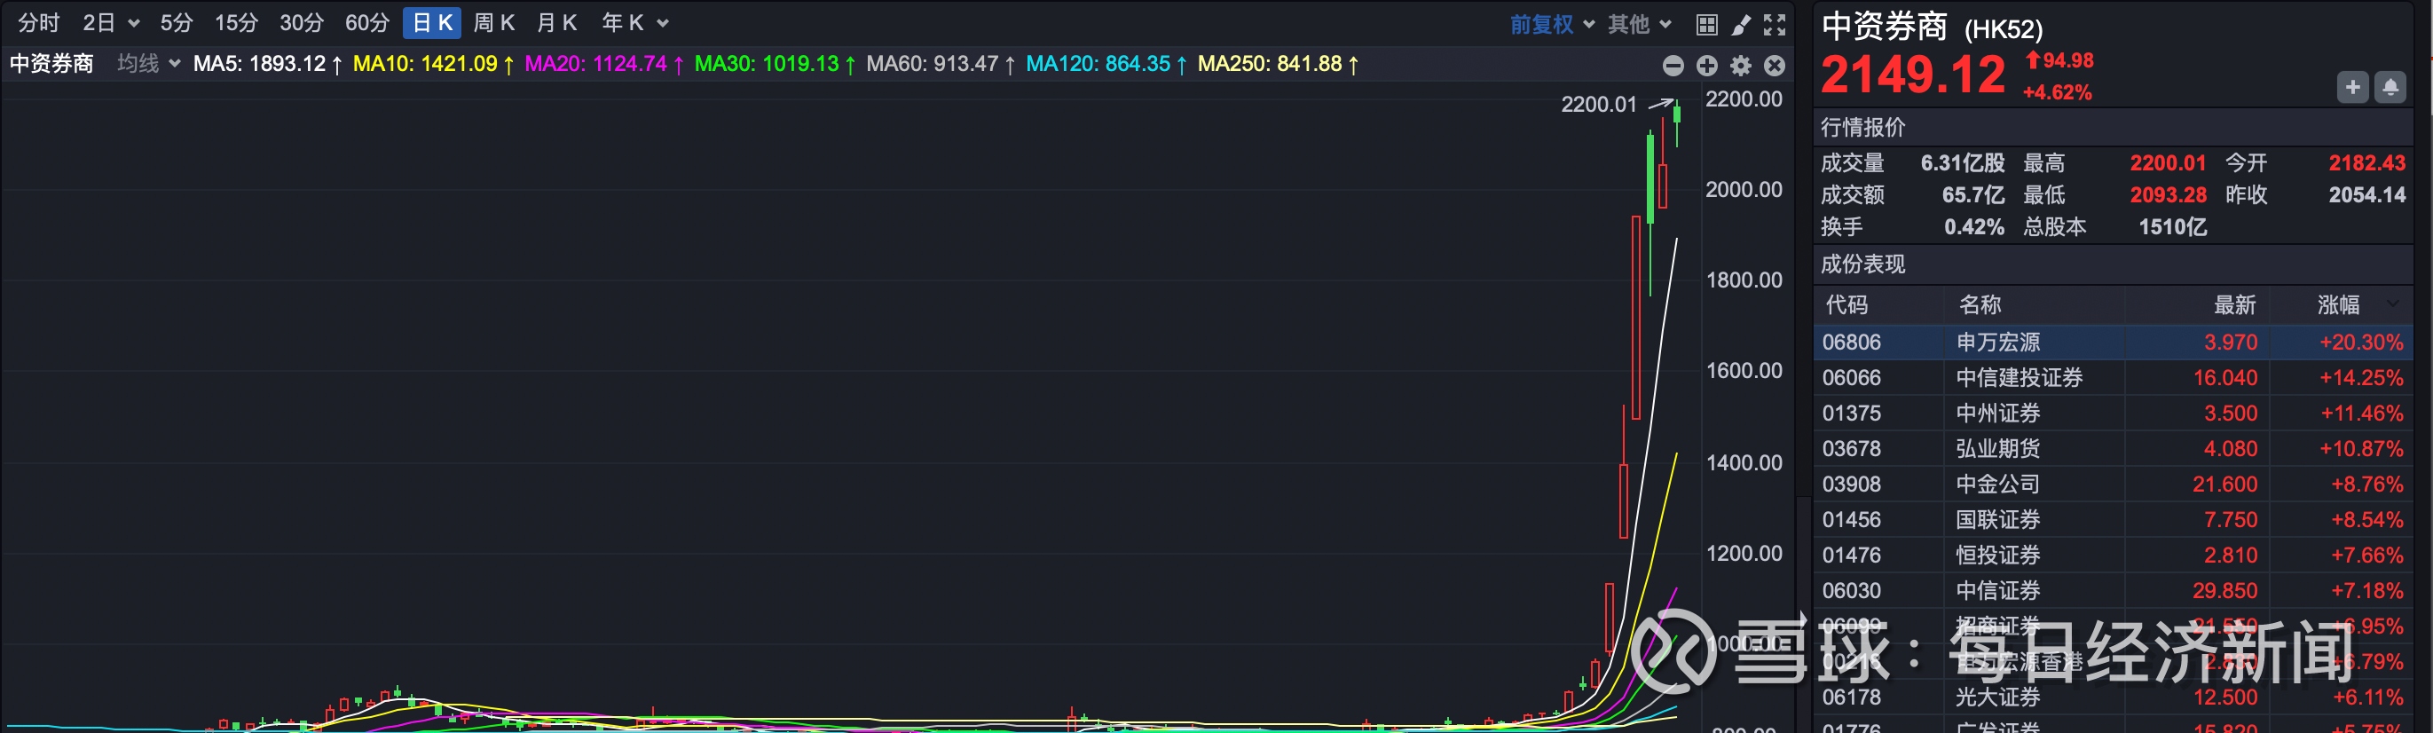Click the MA30 value 1019.13 label
The image size is (2433, 733).
coord(776,64)
